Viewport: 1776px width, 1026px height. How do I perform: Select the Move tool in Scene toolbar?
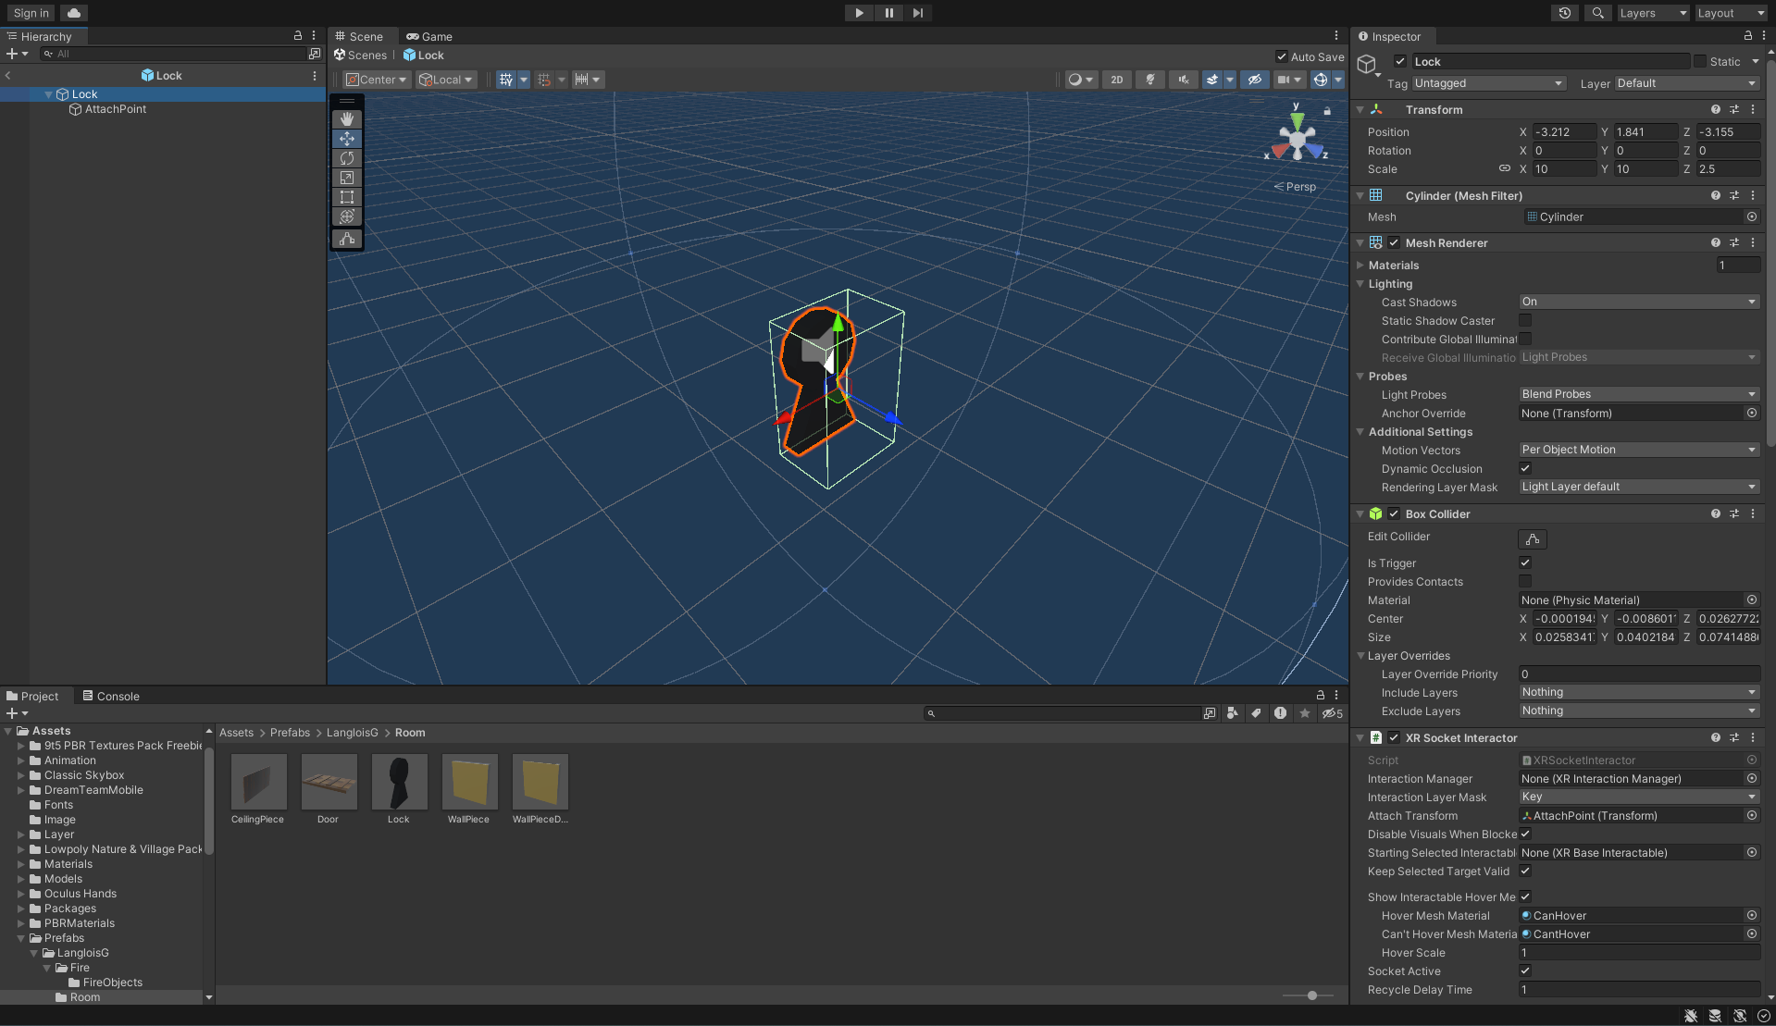[x=346, y=139]
